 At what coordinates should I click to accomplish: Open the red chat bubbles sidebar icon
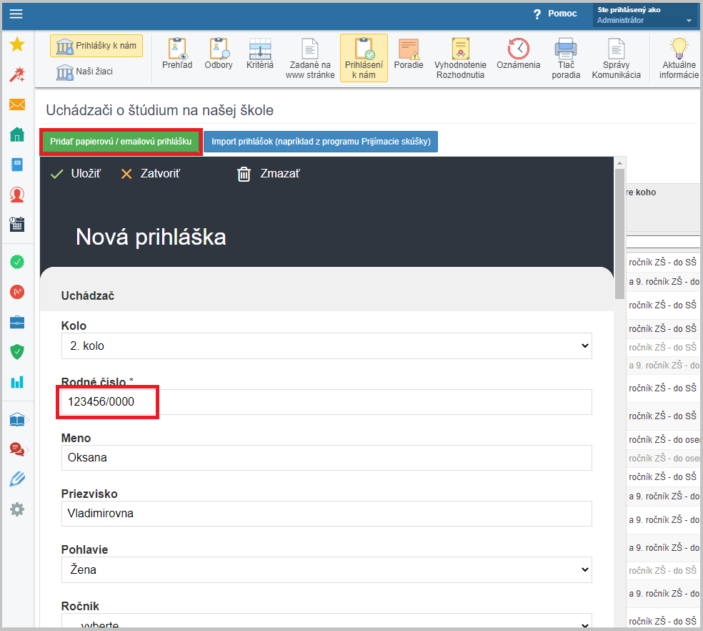click(x=17, y=449)
